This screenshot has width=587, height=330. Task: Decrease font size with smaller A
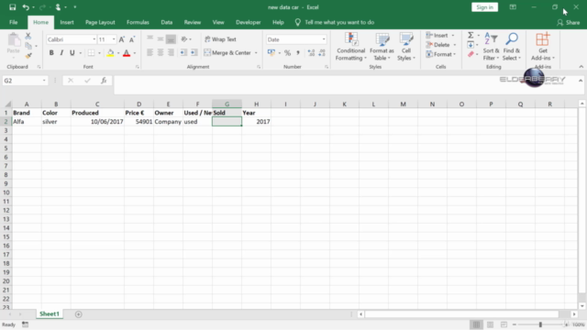click(x=132, y=39)
